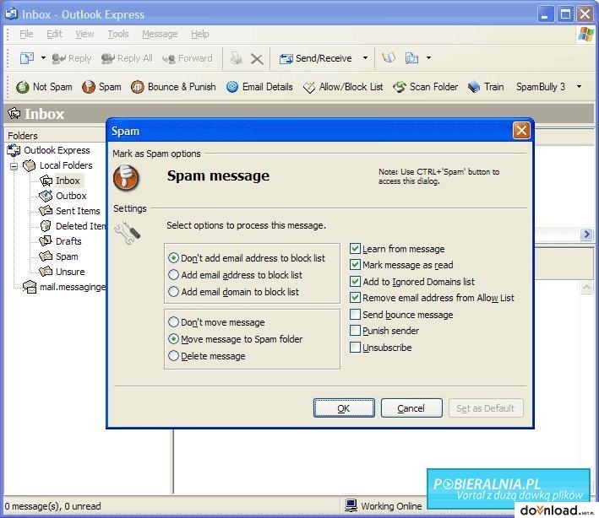Uncheck Mark message as read
Screen dimensions: 599x518
pos(355,265)
